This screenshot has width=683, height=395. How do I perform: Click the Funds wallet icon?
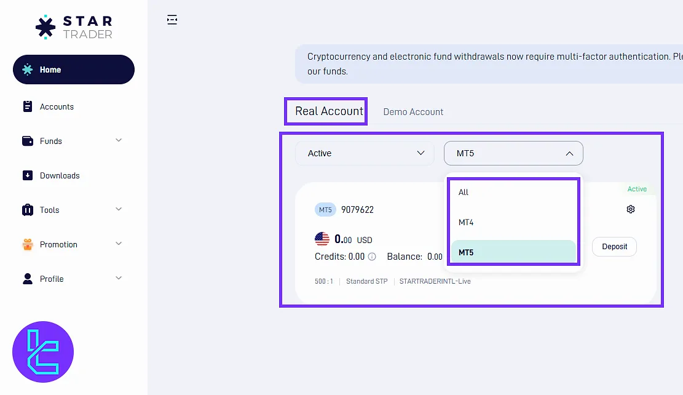(28, 141)
